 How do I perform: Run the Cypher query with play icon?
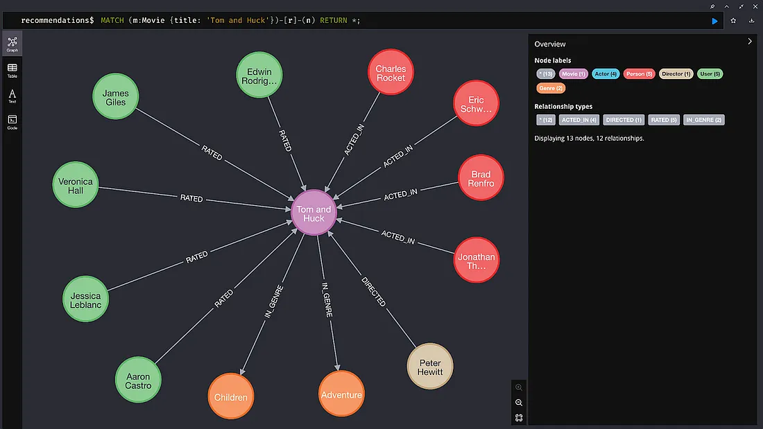pos(714,21)
